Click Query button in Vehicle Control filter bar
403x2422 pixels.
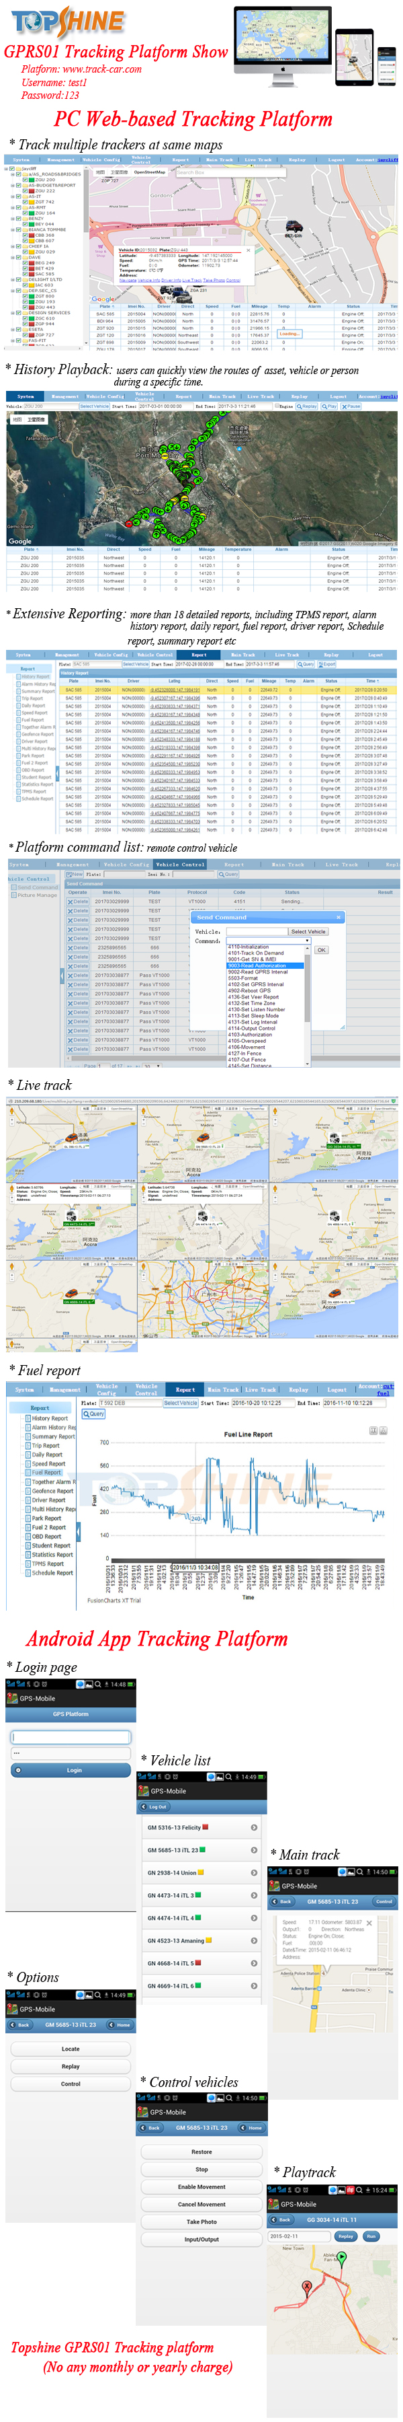pos(229,873)
